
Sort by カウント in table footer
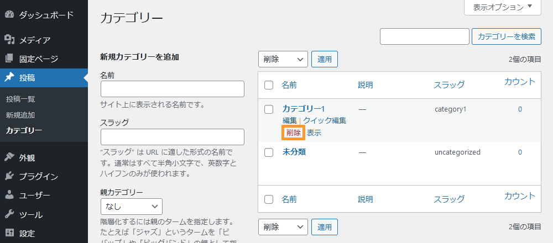[520, 196]
